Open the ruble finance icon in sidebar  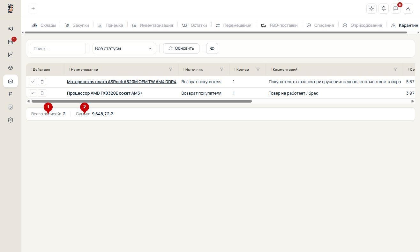coord(11,94)
